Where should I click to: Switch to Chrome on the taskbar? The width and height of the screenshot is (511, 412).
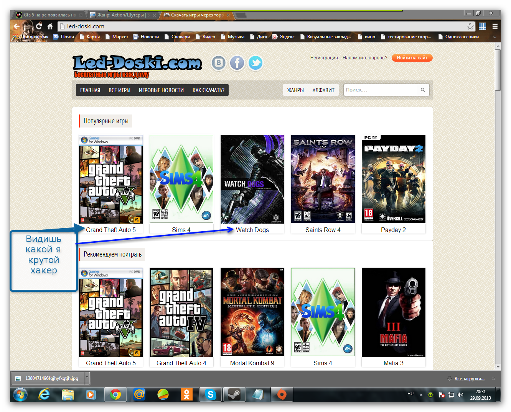pos(115,394)
